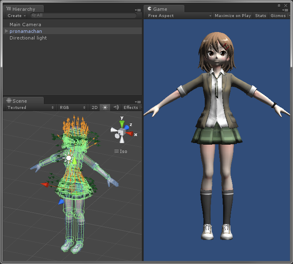Open the Game panel options menu icon
293x264 pixels.
(286, 10)
